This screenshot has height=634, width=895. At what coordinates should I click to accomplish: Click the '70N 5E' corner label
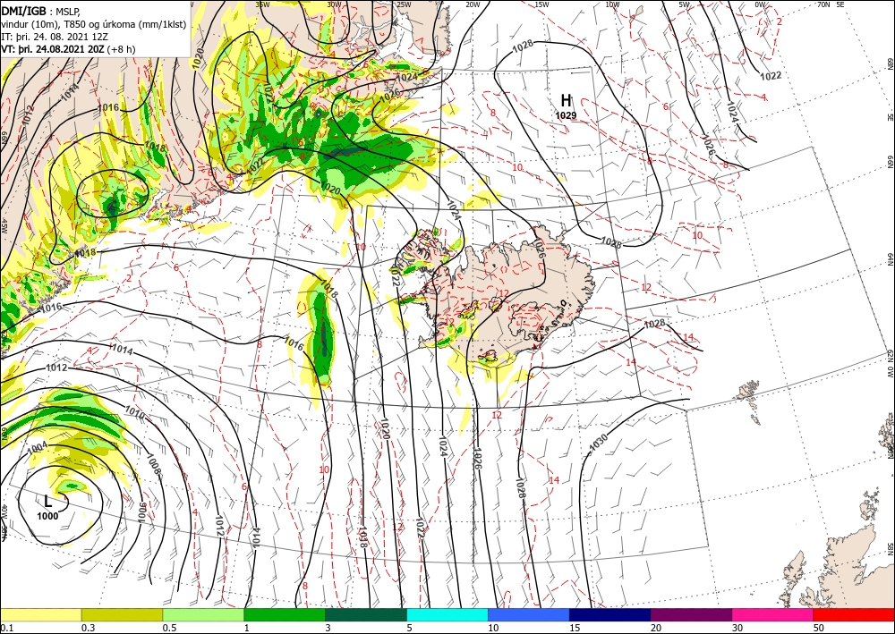[x=831, y=4]
